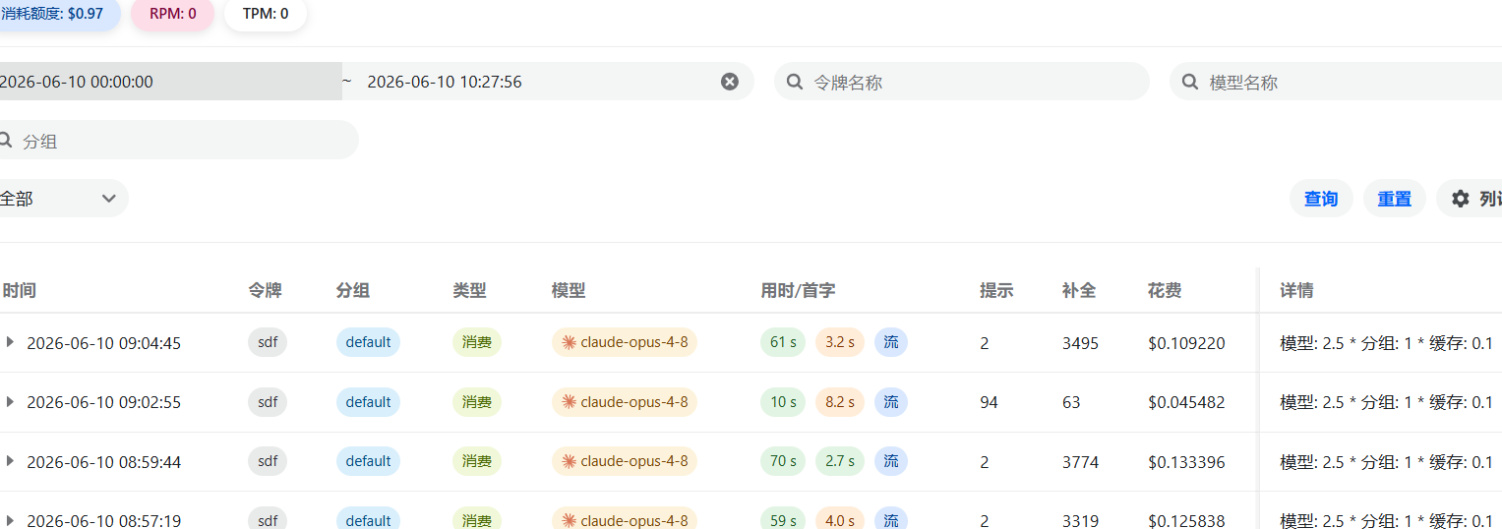
Task: Focus the 模型名称 input field
Action: [1338, 82]
